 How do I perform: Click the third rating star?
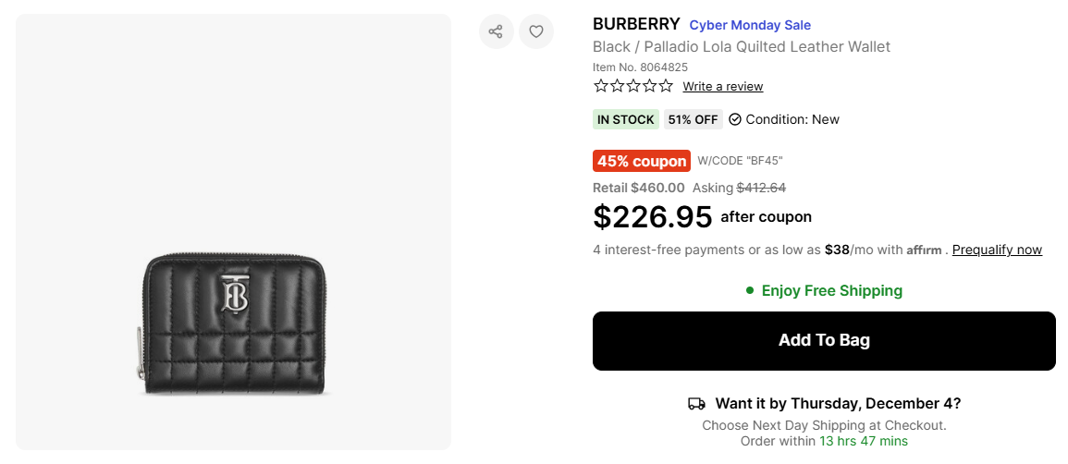click(633, 86)
